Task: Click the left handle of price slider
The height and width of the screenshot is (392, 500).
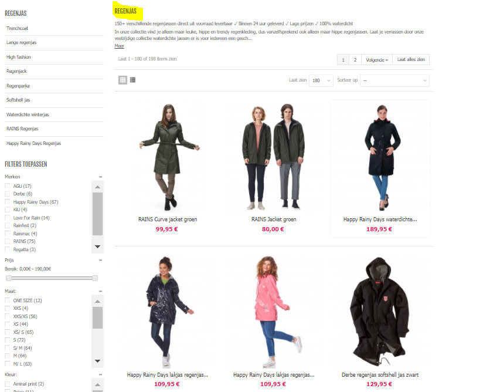Action: pos(9,278)
